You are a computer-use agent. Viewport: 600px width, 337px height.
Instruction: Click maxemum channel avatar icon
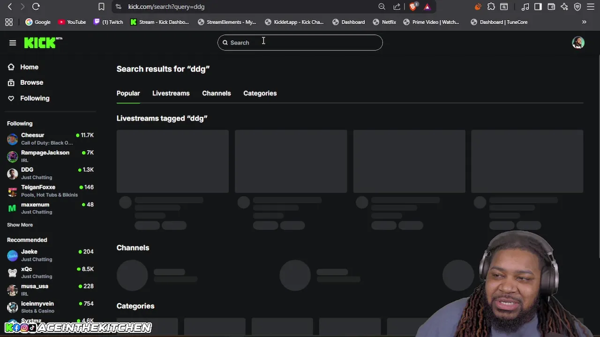coord(13,208)
